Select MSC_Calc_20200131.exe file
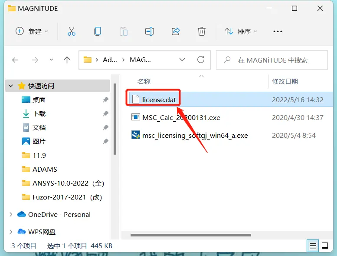Viewport: 337px width, 256px height. (x=181, y=117)
